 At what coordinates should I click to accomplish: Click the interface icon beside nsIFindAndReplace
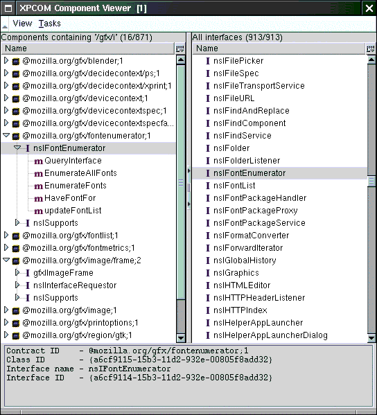pos(208,111)
